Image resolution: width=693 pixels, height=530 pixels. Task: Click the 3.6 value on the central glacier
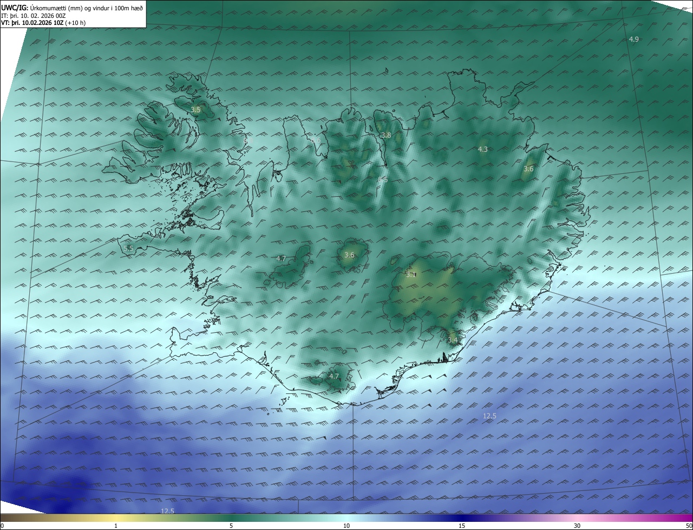[x=349, y=255]
